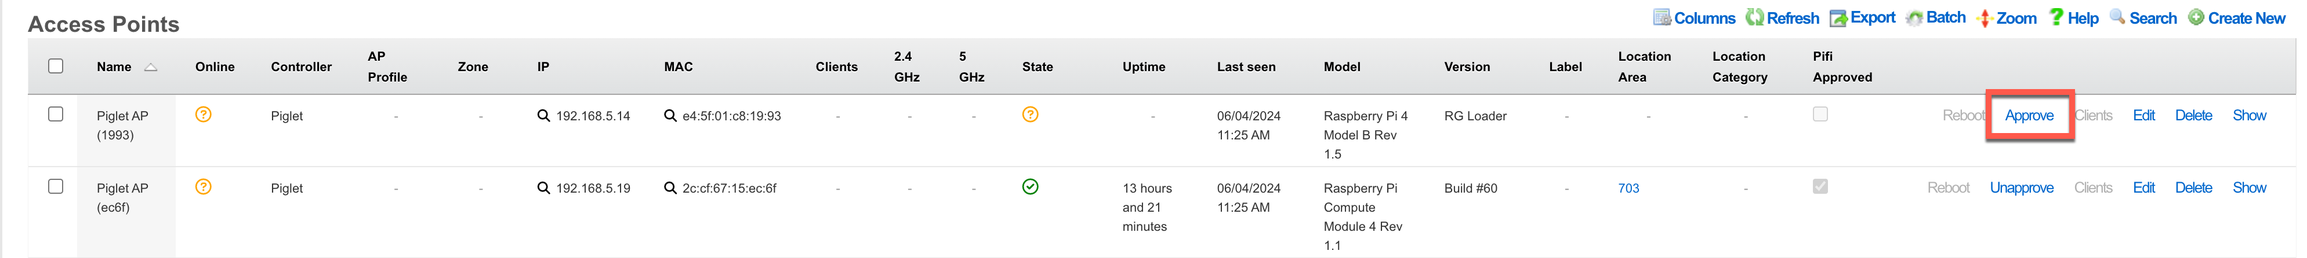Viewport: 2307px width, 258px height.
Task: Click magnifier icon beside IP 192.168.5.14
Action: coord(543,116)
